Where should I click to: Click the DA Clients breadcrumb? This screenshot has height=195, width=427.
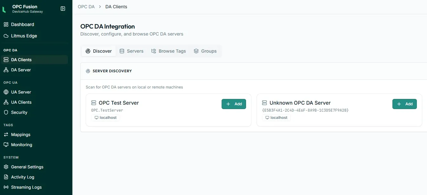(116, 7)
